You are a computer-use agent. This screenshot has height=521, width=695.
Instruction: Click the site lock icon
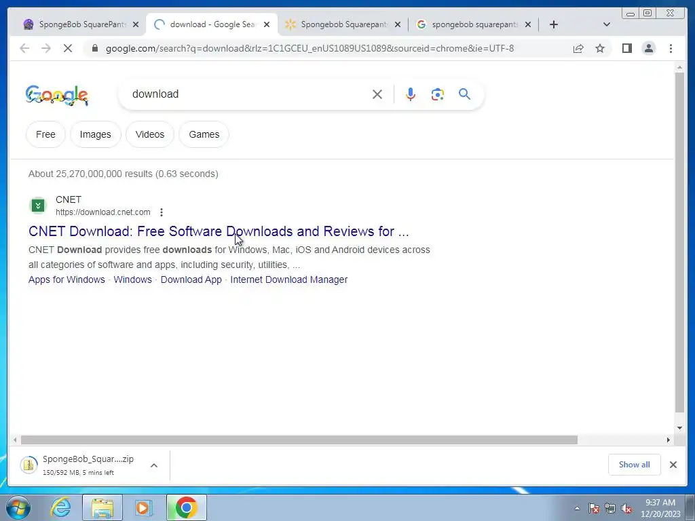pyautogui.click(x=95, y=48)
